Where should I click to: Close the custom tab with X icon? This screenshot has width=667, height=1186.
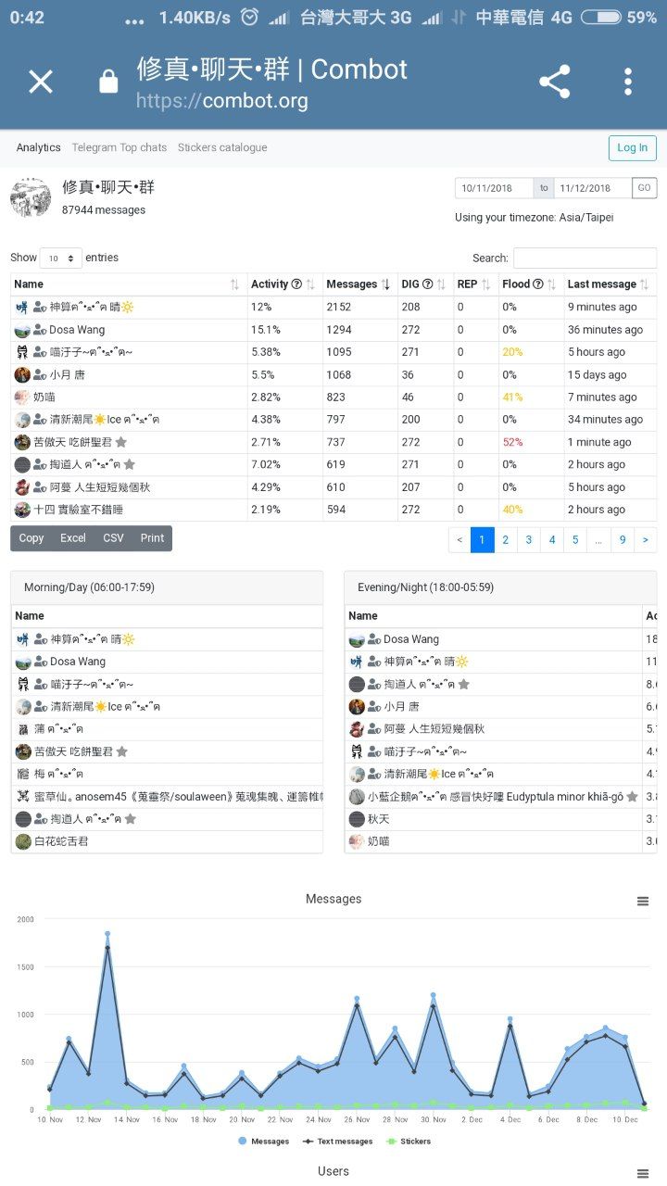tap(41, 82)
